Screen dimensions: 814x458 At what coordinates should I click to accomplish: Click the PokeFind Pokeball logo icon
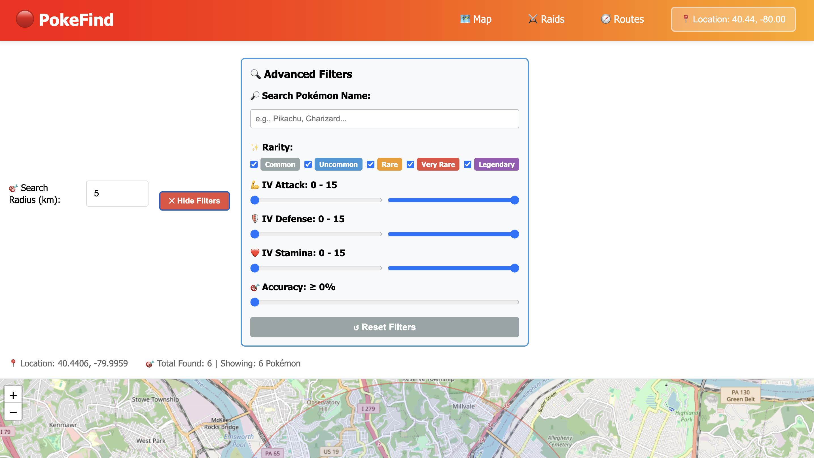pos(25,19)
